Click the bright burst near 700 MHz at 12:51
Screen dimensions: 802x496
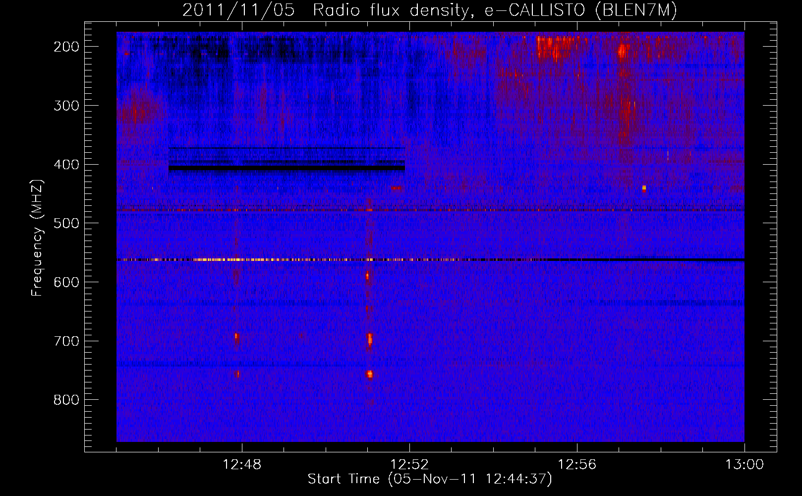[x=369, y=339]
